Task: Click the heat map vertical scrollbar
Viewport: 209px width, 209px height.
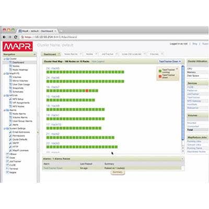Action: coord(183,103)
